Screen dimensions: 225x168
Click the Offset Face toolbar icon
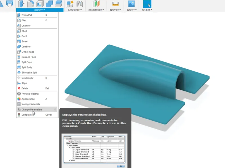click(58, 4)
